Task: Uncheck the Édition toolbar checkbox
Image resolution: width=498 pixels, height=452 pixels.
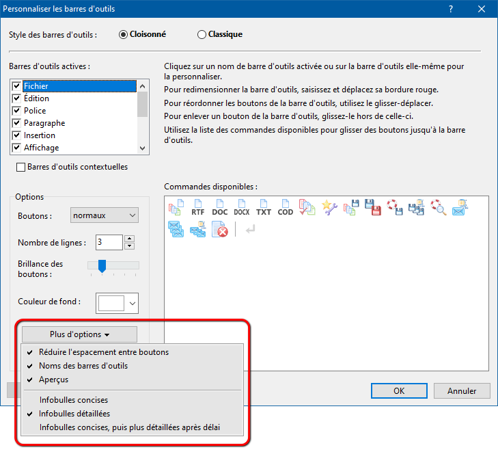Action: [16, 98]
